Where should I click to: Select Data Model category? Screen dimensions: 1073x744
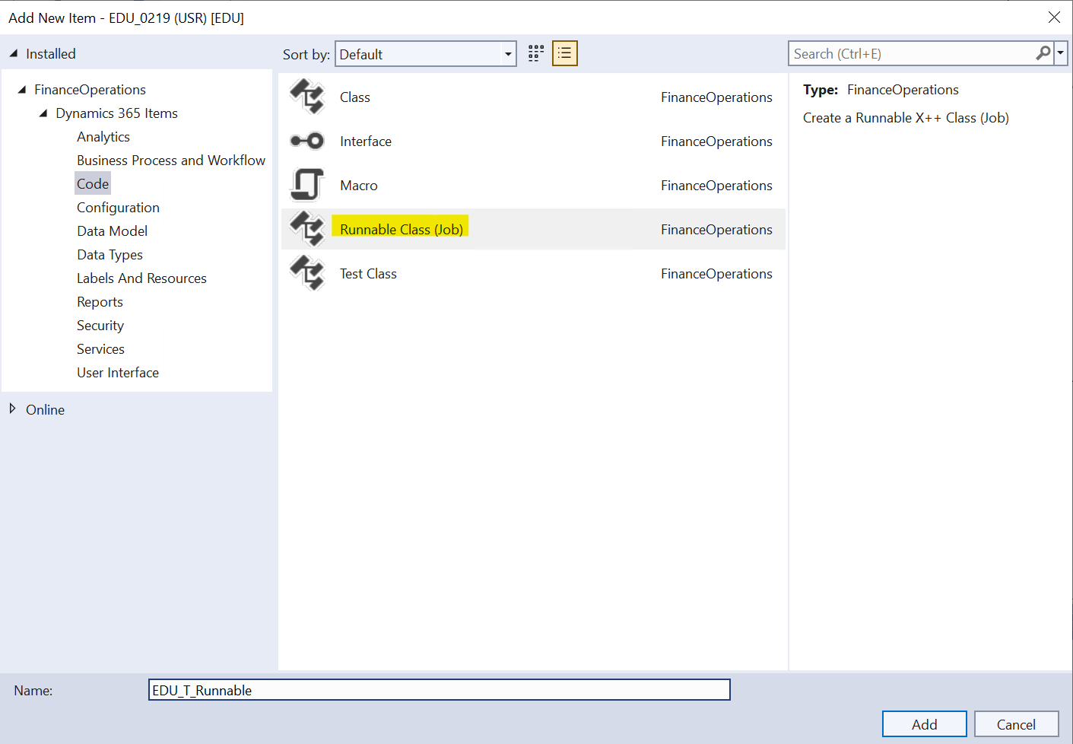[113, 231]
